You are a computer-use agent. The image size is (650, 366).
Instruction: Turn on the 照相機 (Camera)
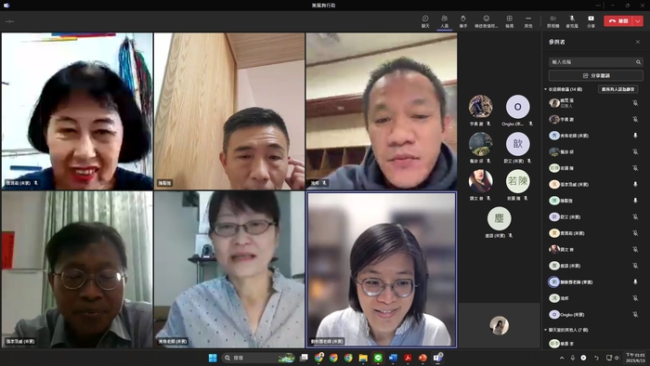pos(553,21)
